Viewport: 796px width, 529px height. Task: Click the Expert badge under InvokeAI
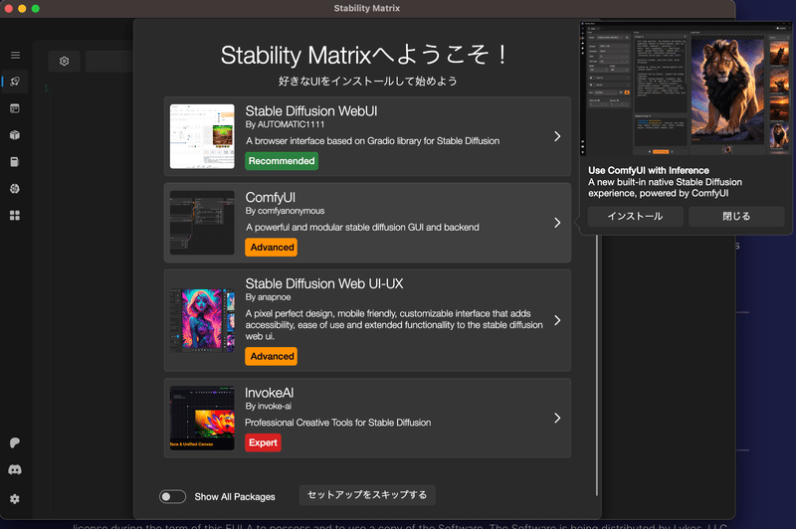click(x=263, y=442)
